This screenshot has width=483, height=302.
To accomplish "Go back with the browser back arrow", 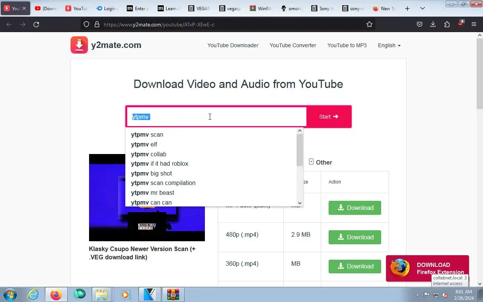I will [9, 24].
